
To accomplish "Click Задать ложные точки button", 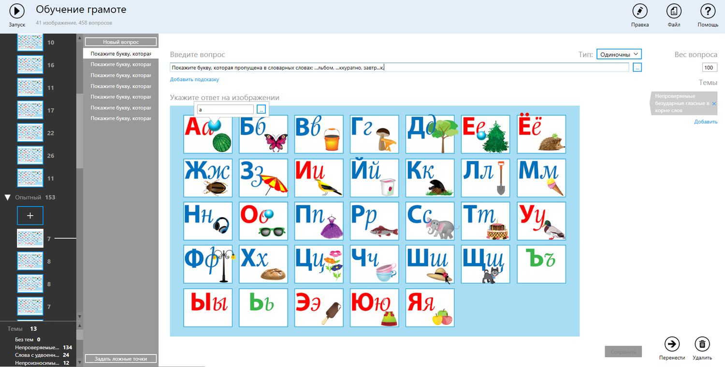I will pyautogui.click(x=121, y=359).
